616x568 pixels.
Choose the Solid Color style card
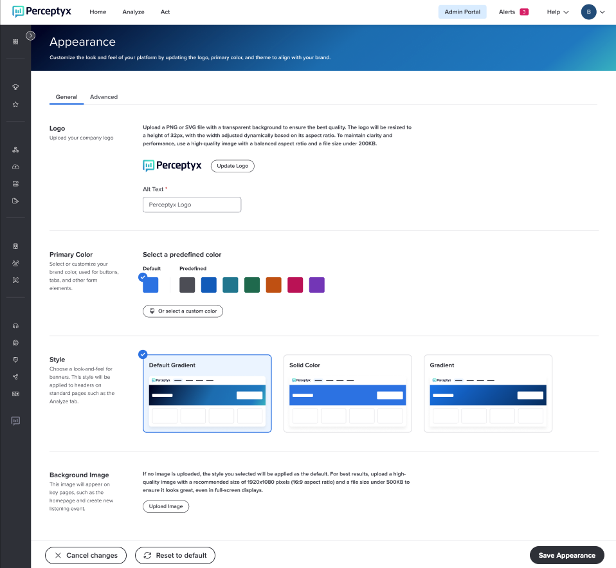[348, 394]
